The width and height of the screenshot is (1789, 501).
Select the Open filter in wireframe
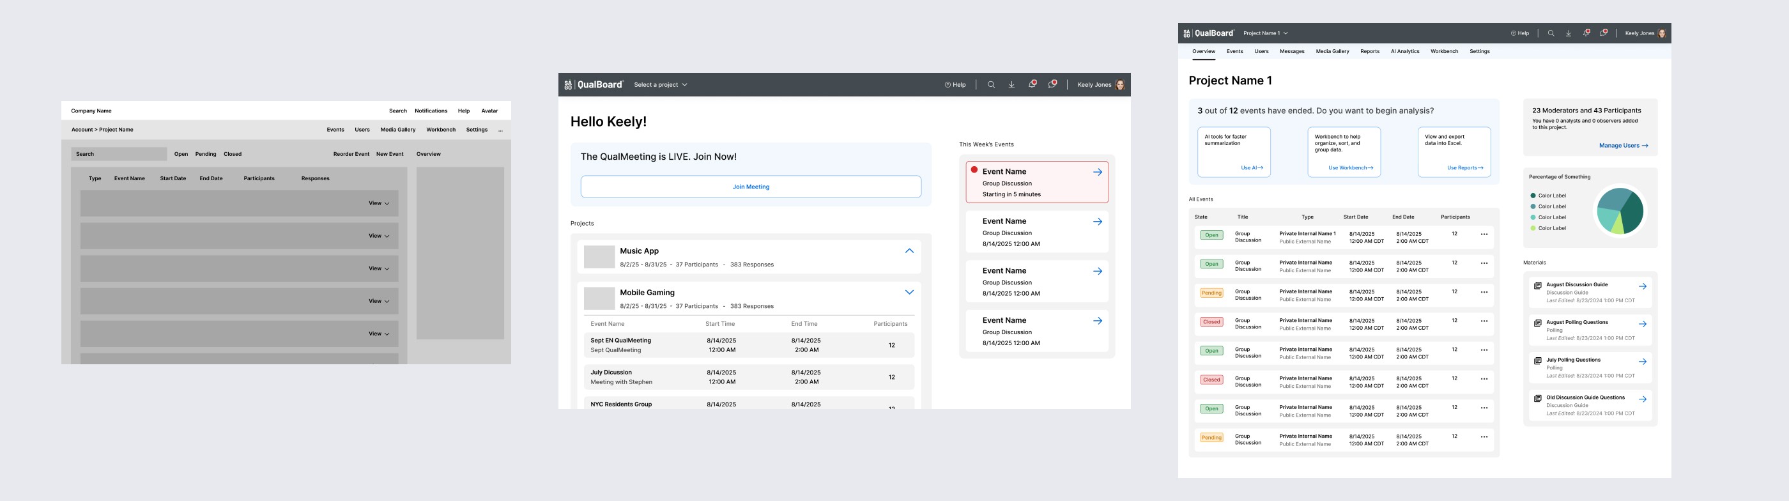181,154
